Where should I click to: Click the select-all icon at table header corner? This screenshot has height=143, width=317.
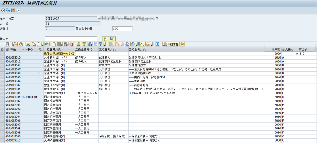[x=2, y=49]
